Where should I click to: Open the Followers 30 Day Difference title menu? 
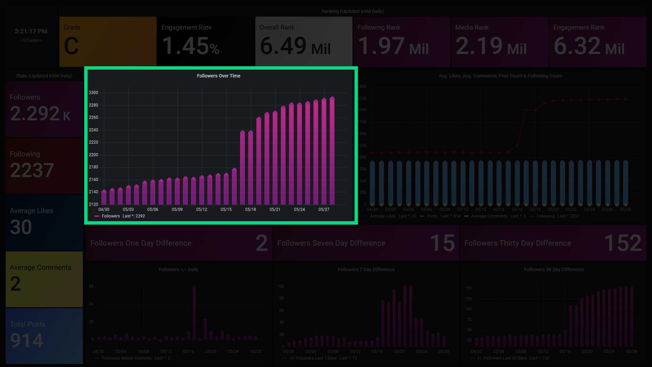click(x=554, y=269)
